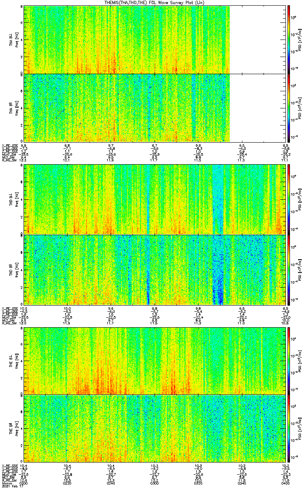Click the PSD [nT²/Hz] label of THE B-perpendicular color bar
This screenshot has width=305, height=489.
(x=300, y=360)
